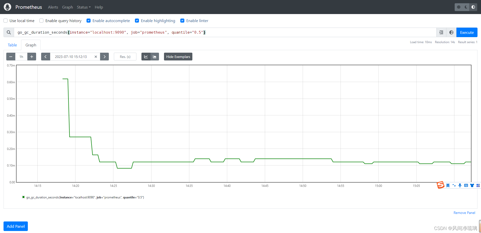Click the 0.60m y-axis label
481x233 pixels.
click(11, 82)
